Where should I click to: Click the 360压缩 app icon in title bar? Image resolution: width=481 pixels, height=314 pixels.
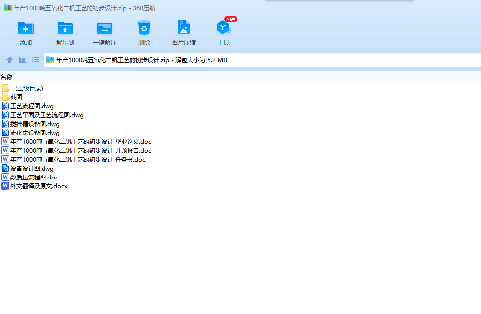click(8, 8)
